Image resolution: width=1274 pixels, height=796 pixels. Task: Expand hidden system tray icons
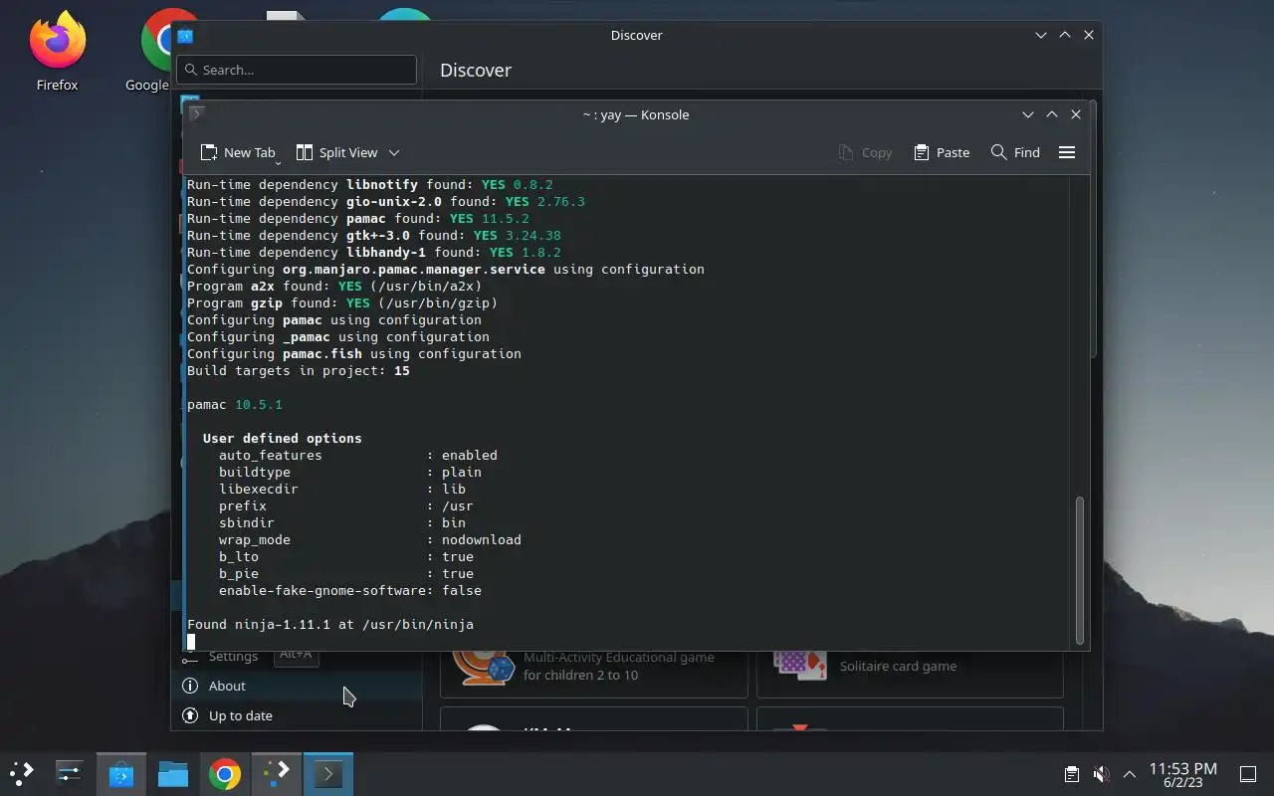(x=1130, y=774)
